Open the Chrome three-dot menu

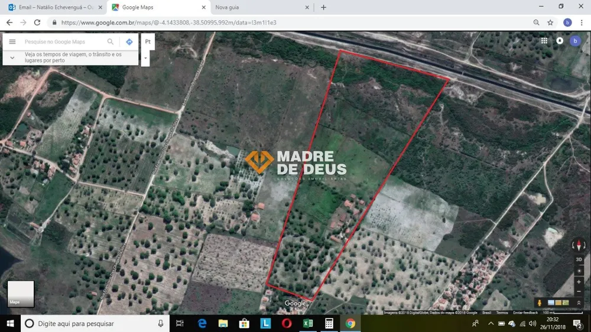coord(582,22)
